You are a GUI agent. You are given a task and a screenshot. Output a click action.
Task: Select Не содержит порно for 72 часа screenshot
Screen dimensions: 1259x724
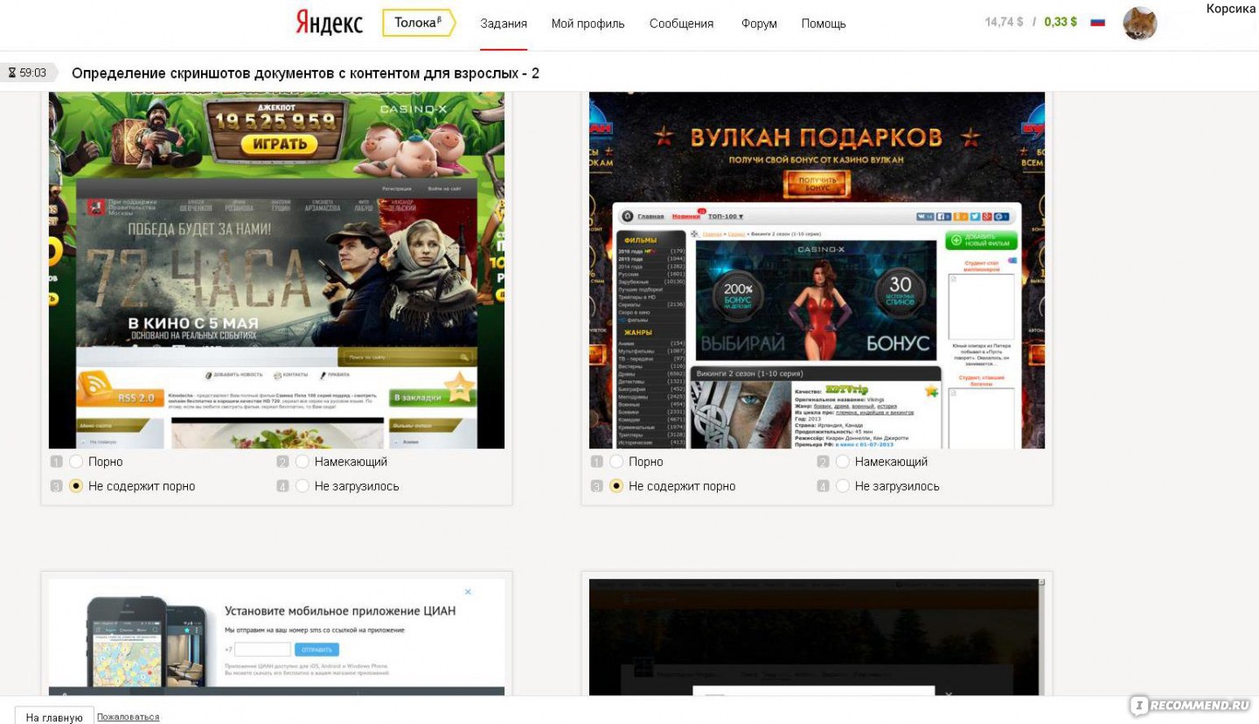(x=76, y=485)
